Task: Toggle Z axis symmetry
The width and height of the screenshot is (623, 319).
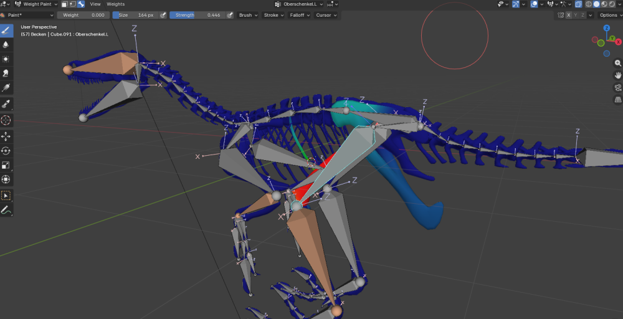Action: pyautogui.click(x=583, y=15)
